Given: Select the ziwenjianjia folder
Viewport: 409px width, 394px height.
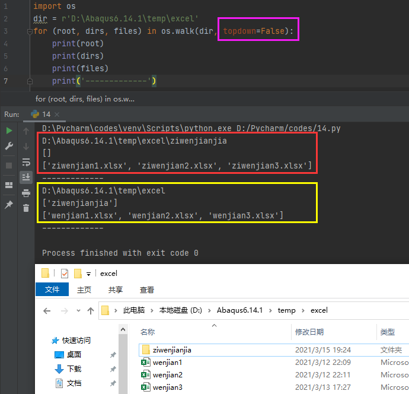Looking at the screenshot, I should [172, 350].
